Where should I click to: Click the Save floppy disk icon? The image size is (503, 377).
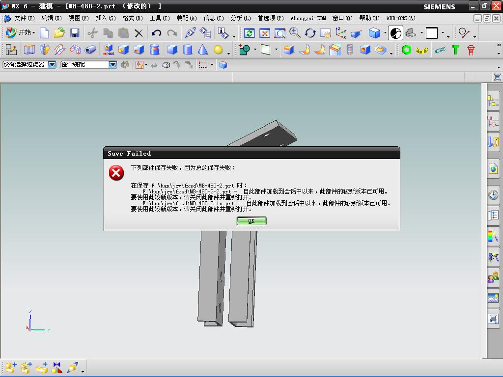75,33
